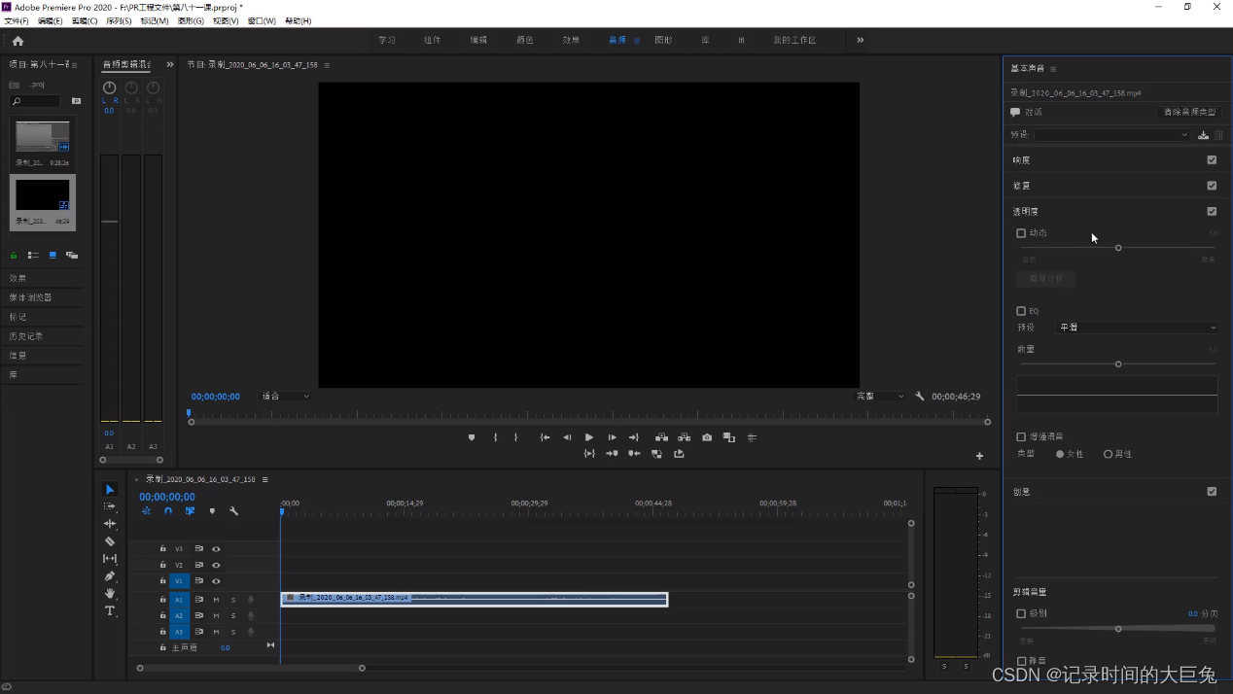Lock the V2 track
Screen dimensions: 1233x694
click(163, 565)
